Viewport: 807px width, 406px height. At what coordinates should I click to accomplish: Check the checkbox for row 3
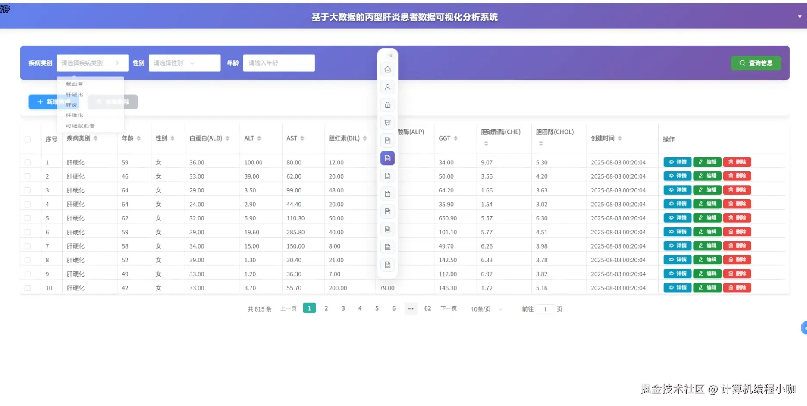click(x=28, y=190)
